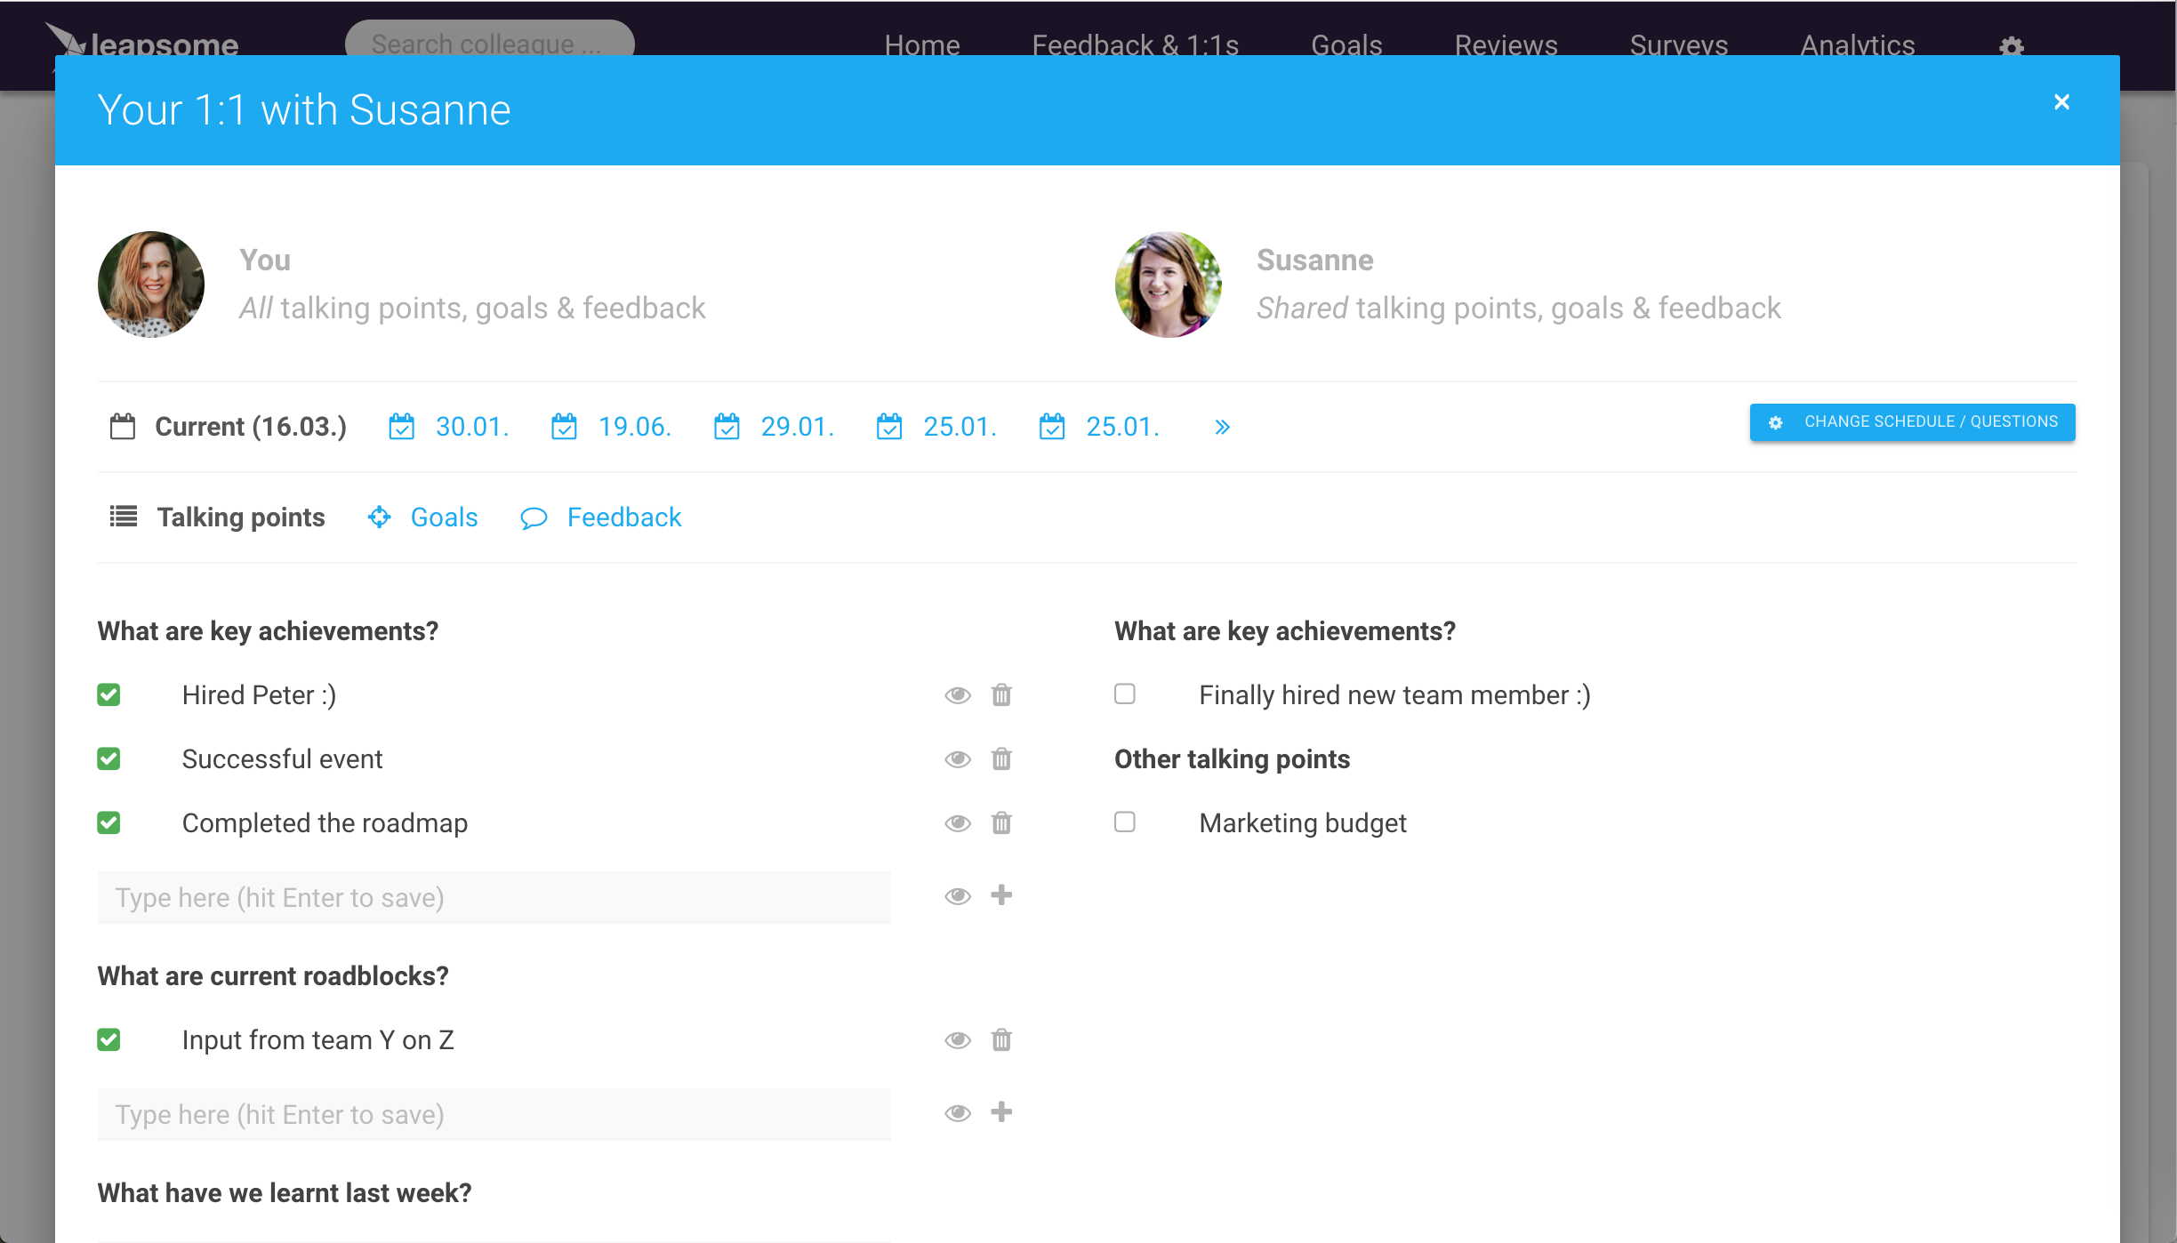This screenshot has width=2177, height=1243.
Task: Uncheck 'Input from team Y on Z' checkbox
Action: 108,1039
